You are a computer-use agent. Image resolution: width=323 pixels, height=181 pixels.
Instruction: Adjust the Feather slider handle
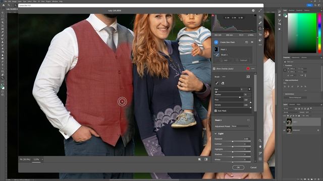click(x=240, y=97)
